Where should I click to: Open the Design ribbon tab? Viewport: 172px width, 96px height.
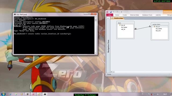tap(170, 15)
